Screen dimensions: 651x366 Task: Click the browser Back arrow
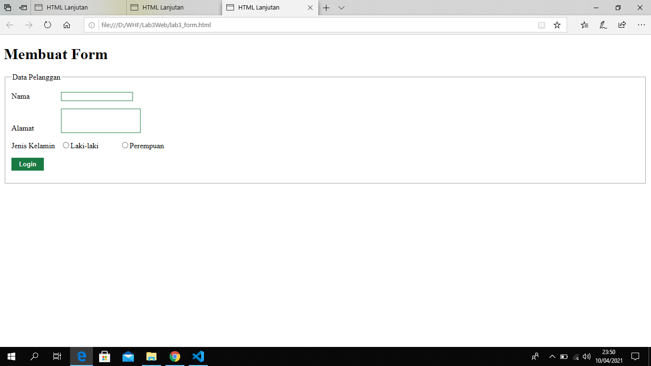tap(10, 25)
